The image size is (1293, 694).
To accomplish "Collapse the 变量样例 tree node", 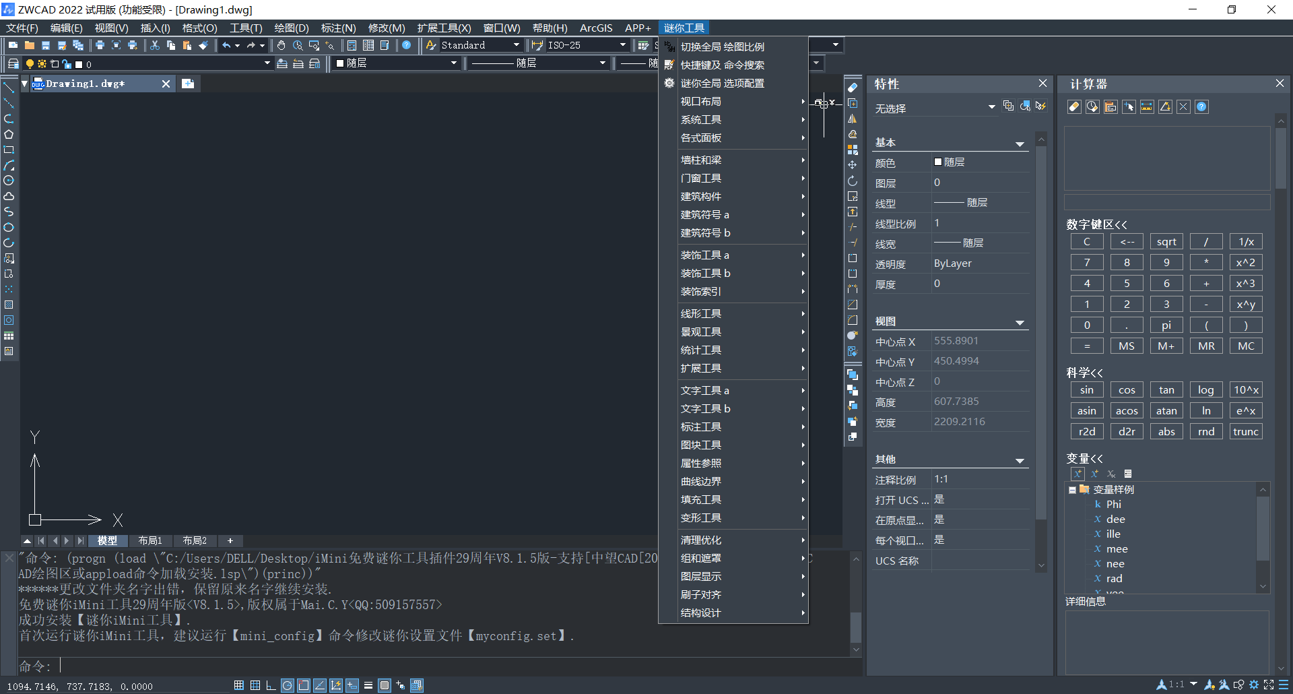I will [x=1072, y=490].
